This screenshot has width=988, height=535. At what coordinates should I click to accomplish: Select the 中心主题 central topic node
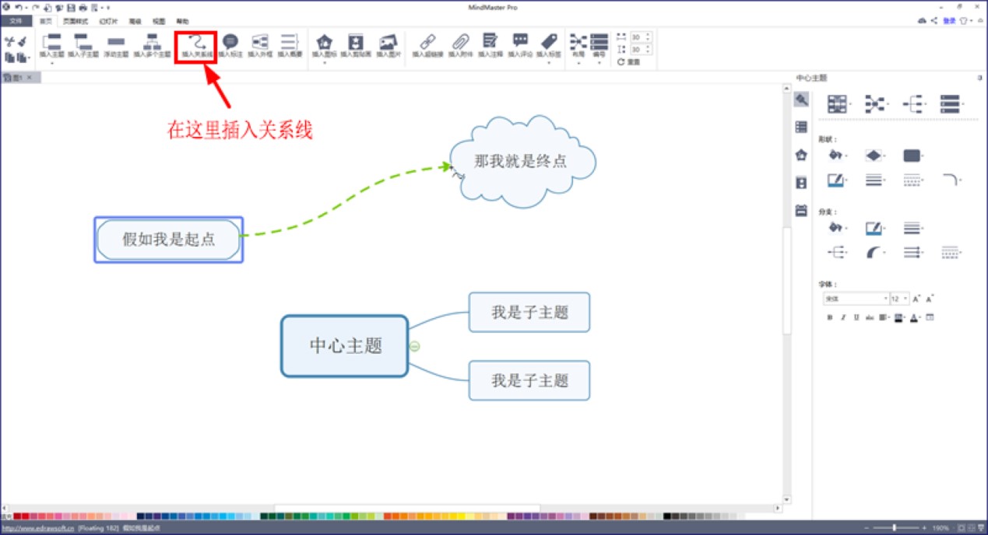[x=345, y=346]
